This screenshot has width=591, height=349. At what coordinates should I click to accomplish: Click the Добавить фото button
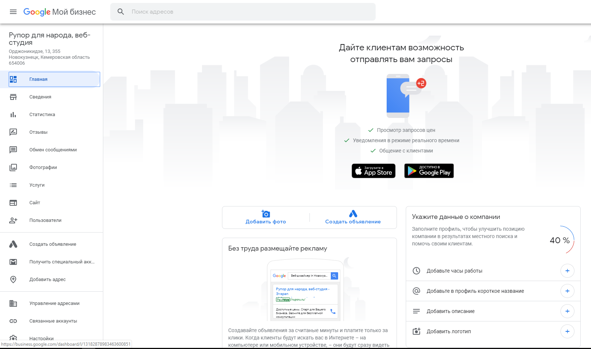pos(266,217)
